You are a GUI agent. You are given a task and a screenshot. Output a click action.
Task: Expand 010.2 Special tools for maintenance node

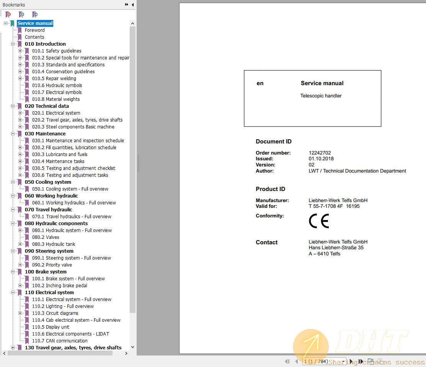(20, 58)
